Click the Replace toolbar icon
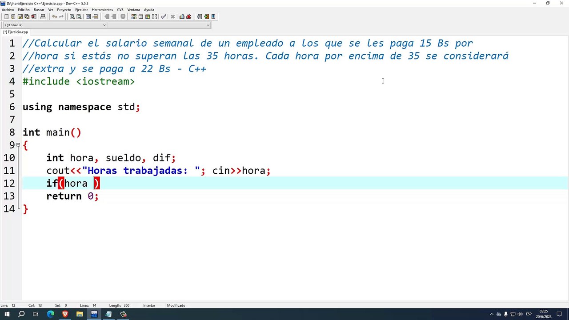Viewport: 569px width, 320px height. [79, 16]
